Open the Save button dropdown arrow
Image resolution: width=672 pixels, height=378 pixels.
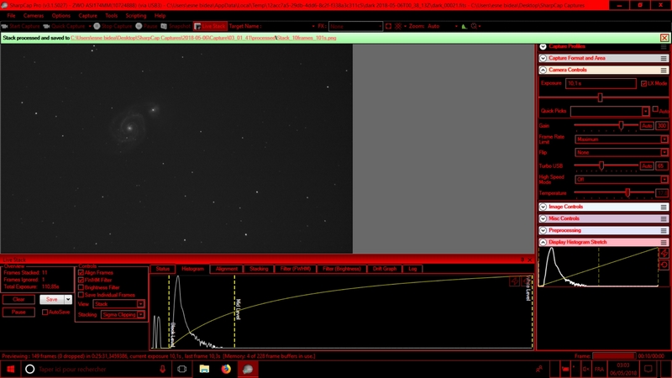click(68, 300)
